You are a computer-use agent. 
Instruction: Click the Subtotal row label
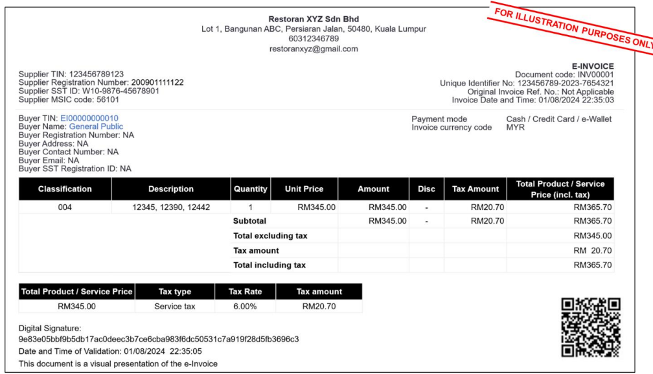pos(249,221)
